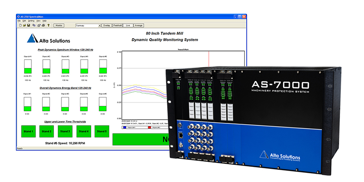This screenshot has height=182, width=364.
Task: Click the Copy toolbar icon
Action: coord(34,25)
